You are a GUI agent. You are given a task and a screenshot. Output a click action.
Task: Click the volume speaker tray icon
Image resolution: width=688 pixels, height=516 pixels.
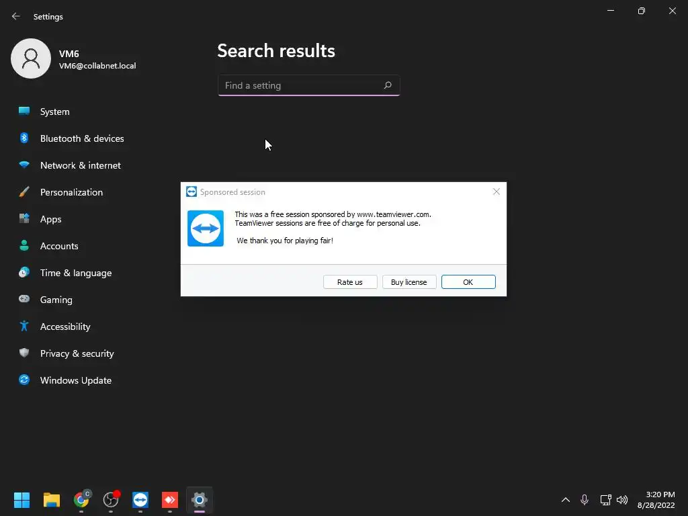[621, 500]
